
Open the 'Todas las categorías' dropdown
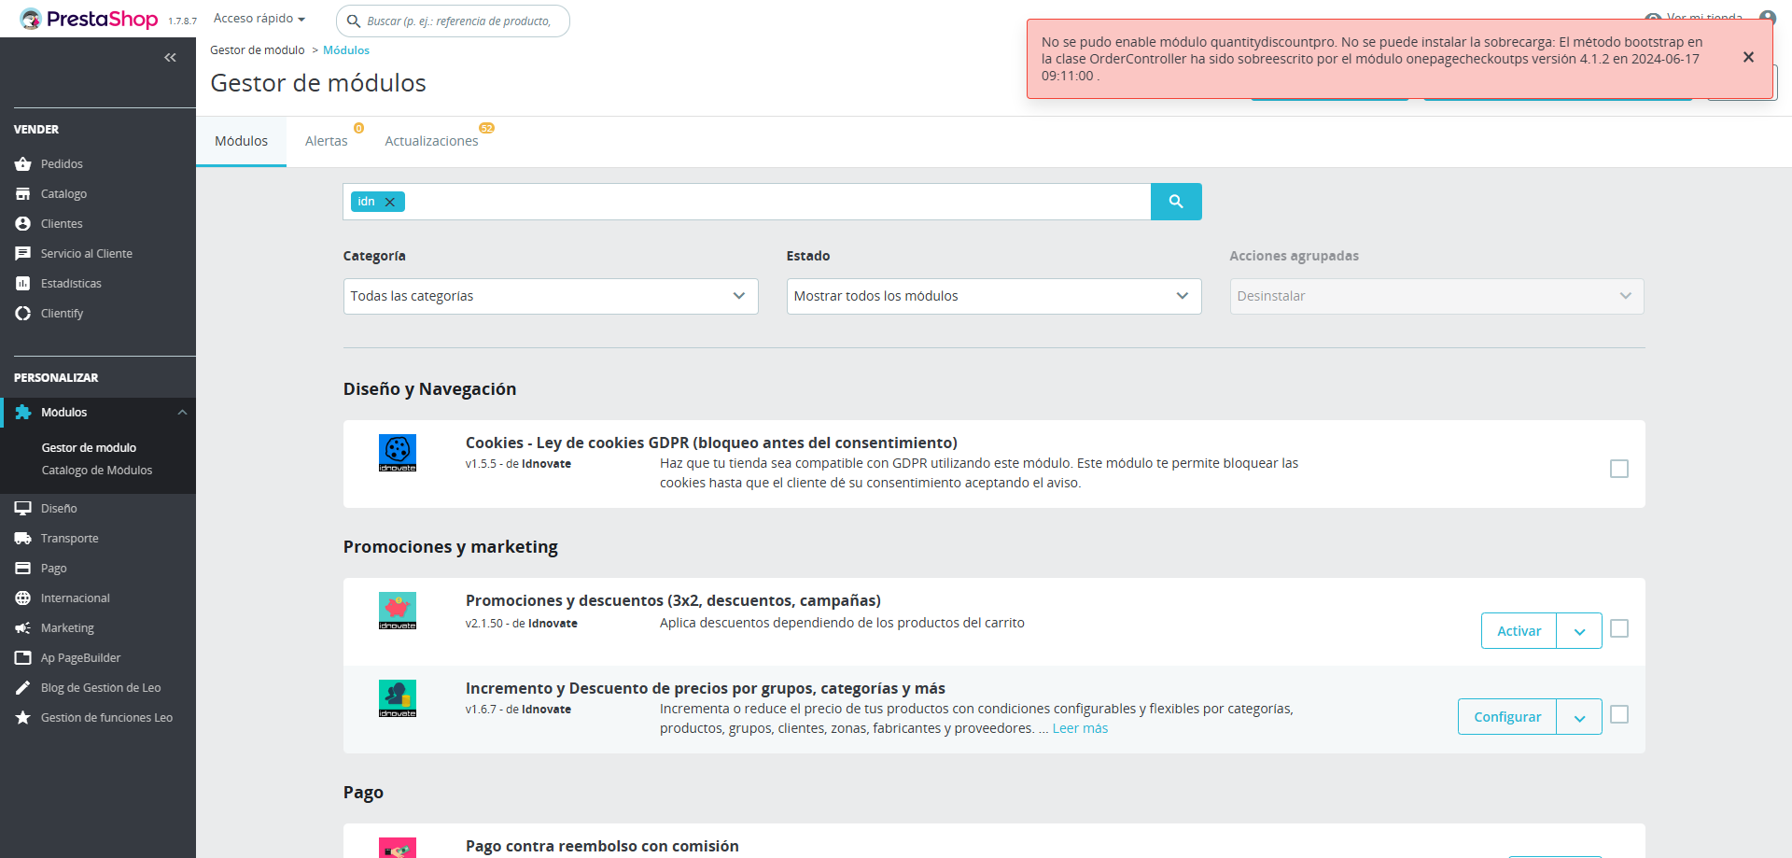coord(551,296)
